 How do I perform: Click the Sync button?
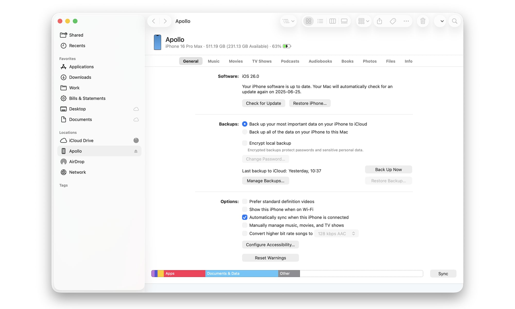click(443, 274)
